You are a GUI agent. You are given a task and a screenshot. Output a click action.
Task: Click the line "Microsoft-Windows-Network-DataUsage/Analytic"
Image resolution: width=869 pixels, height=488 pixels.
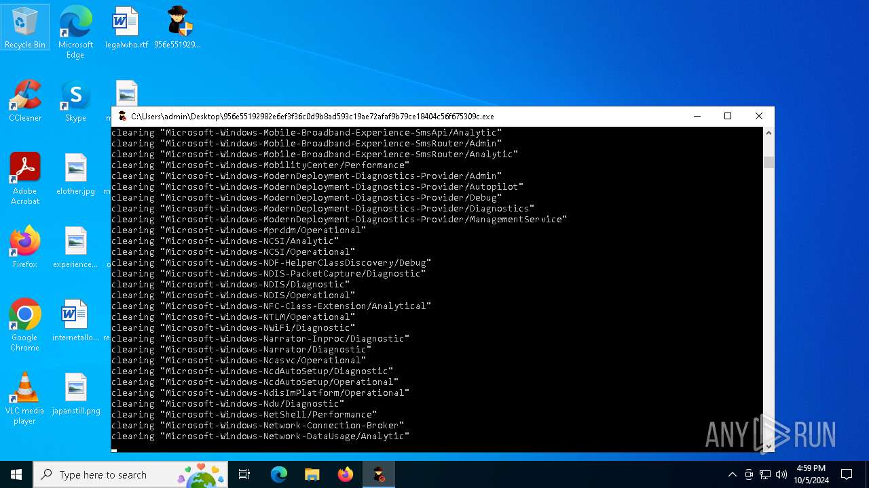pos(260,436)
